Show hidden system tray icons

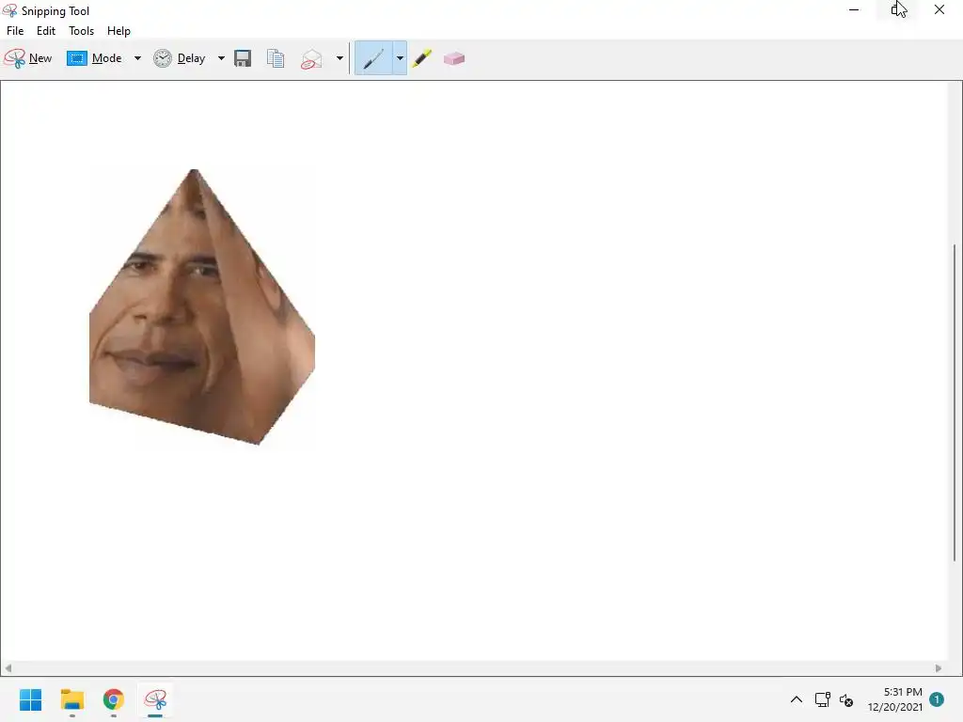click(796, 699)
